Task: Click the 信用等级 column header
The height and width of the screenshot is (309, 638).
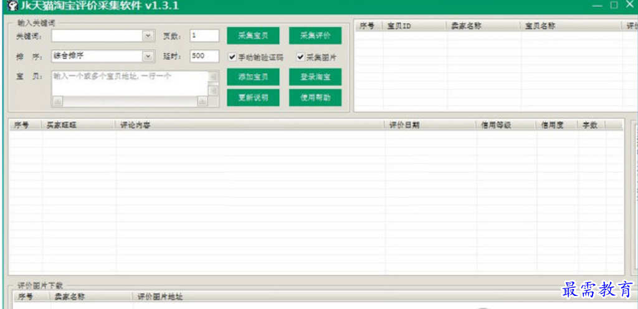Action: (506, 125)
